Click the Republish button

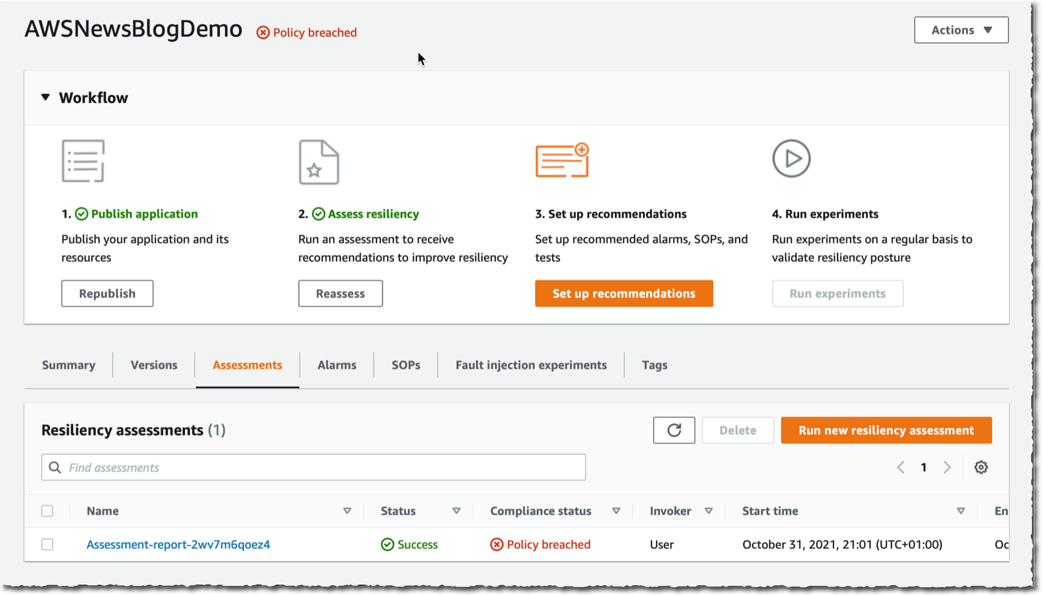pos(107,294)
